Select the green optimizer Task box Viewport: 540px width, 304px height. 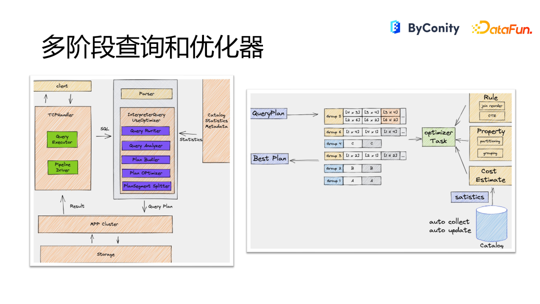[x=438, y=136]
